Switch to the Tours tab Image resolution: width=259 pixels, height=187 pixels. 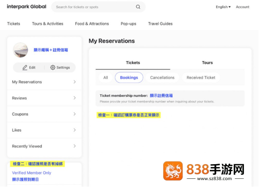click(207, 62)
